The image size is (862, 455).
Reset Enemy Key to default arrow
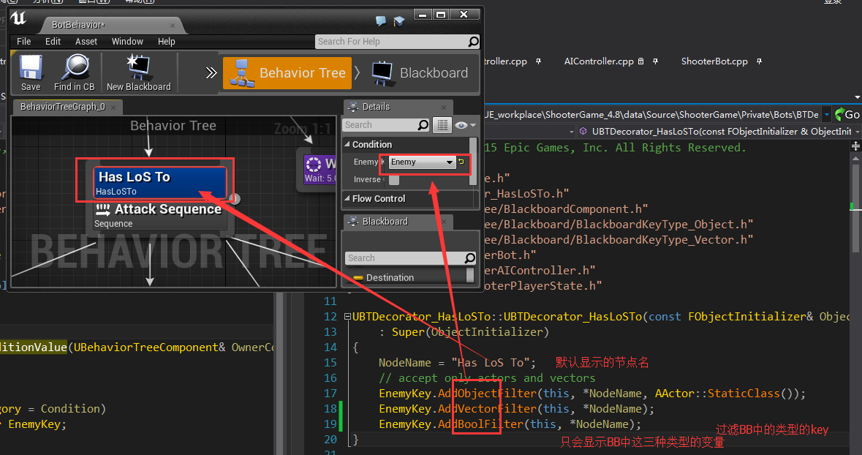pyautogui.click(x=461, y=162)
